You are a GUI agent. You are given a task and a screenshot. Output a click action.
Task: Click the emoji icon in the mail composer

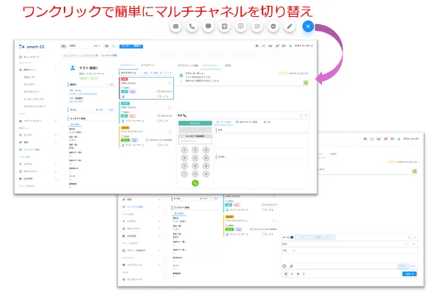(285, 266)
